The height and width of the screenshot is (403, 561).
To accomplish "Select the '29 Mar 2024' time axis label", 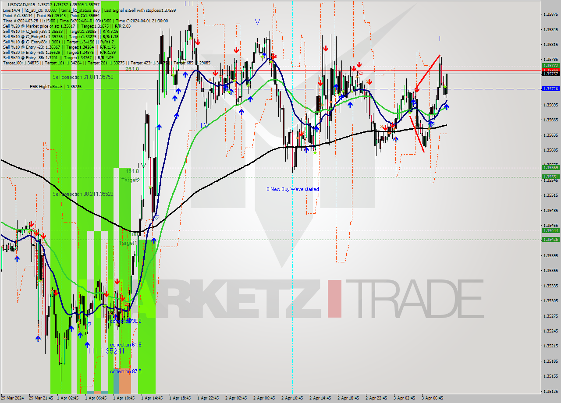I will pos(13,398).
